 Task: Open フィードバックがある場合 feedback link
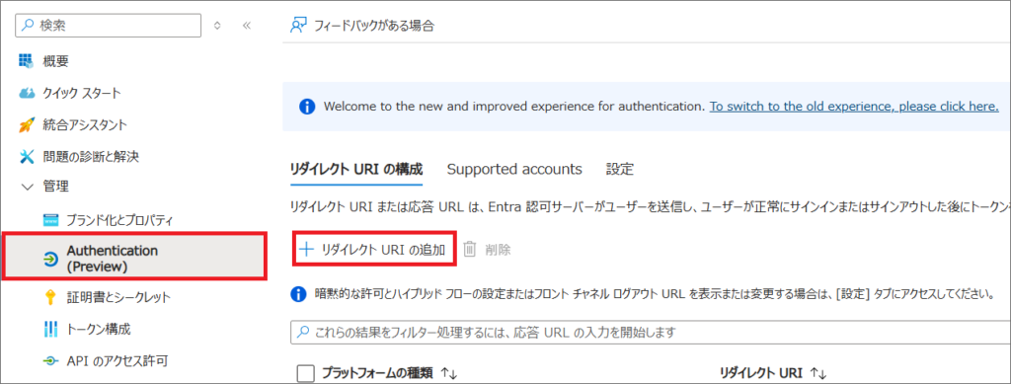[374, 26]
